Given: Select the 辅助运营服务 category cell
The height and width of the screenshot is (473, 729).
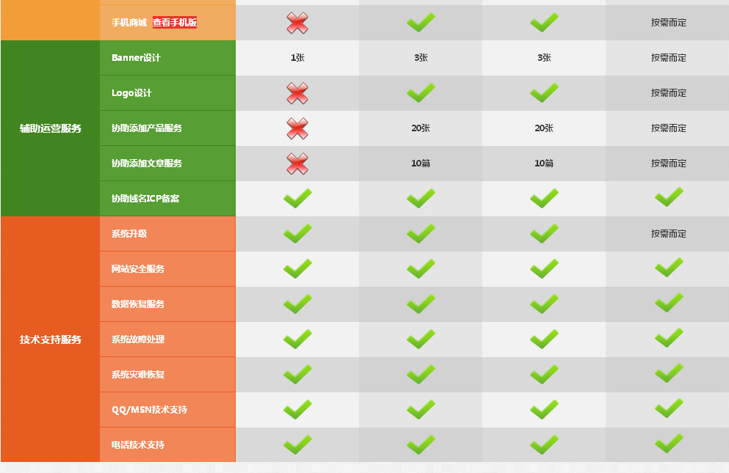Looking at the screenshot, I should pyautogui.click(x=50, y=128).
